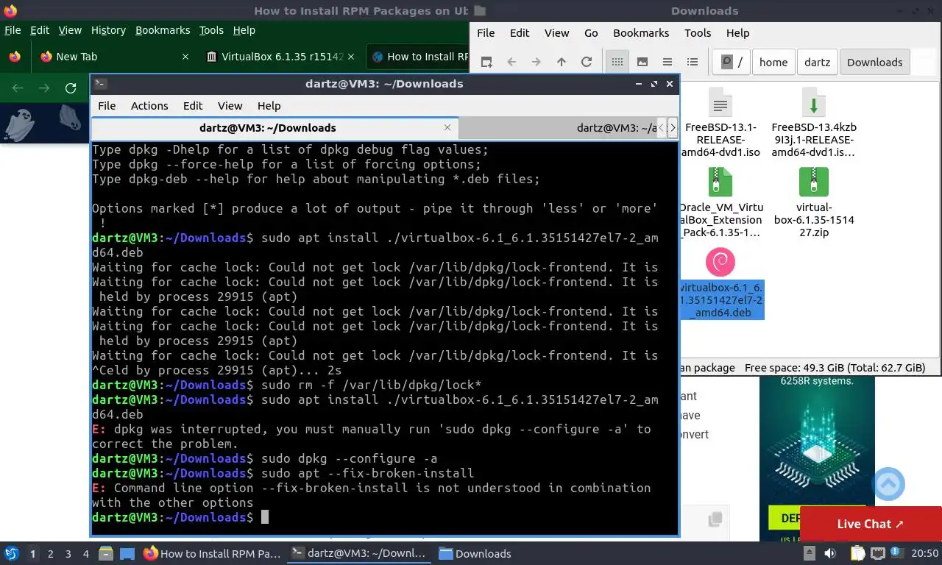Go forward in file manager toolbar
Screen dimensions: 942x565
536,63
